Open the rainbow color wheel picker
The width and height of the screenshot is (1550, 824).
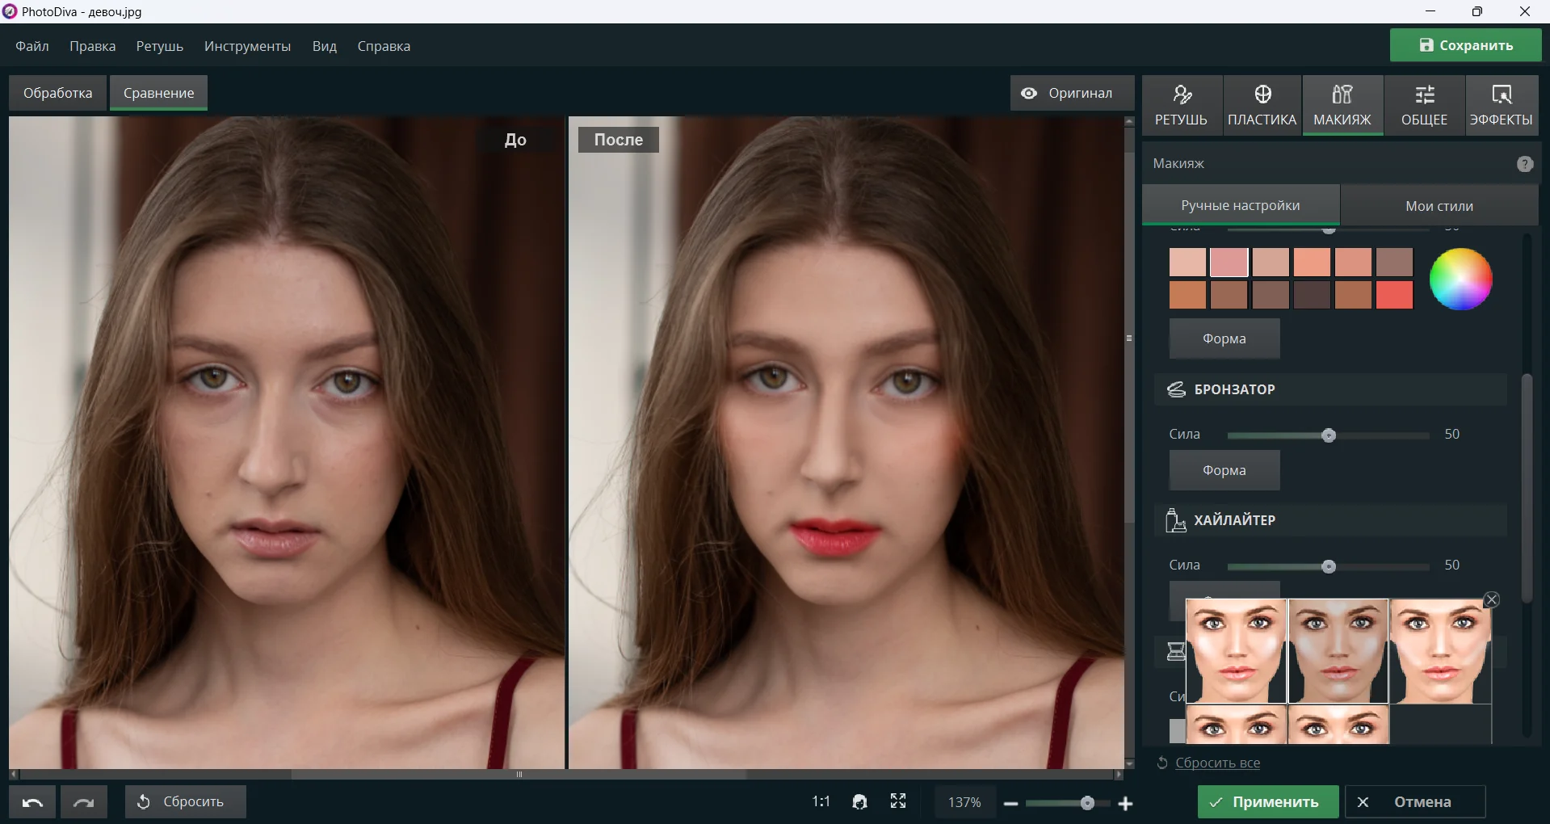coord(1460,279)
